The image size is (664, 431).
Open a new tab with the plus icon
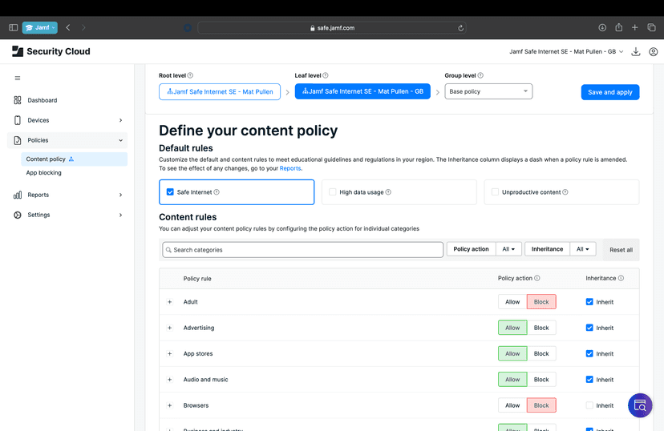635,27
